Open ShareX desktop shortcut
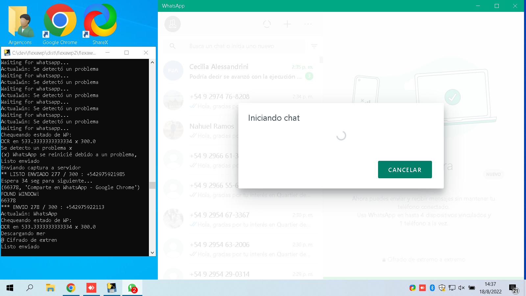Image resolution: width=526 pixels, height=296 pixels. pos(100,25)
